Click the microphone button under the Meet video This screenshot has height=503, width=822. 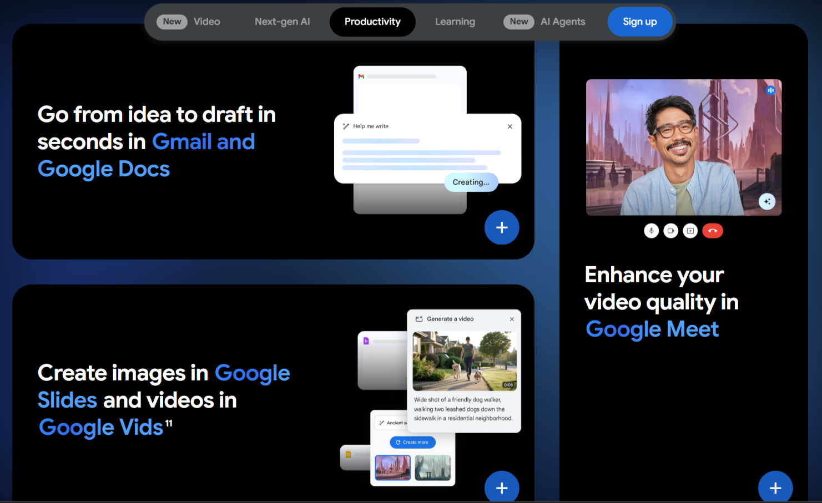(651, 231)
